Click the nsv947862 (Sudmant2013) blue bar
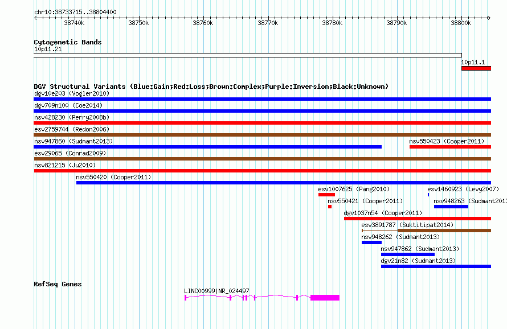 click(408, 254)
